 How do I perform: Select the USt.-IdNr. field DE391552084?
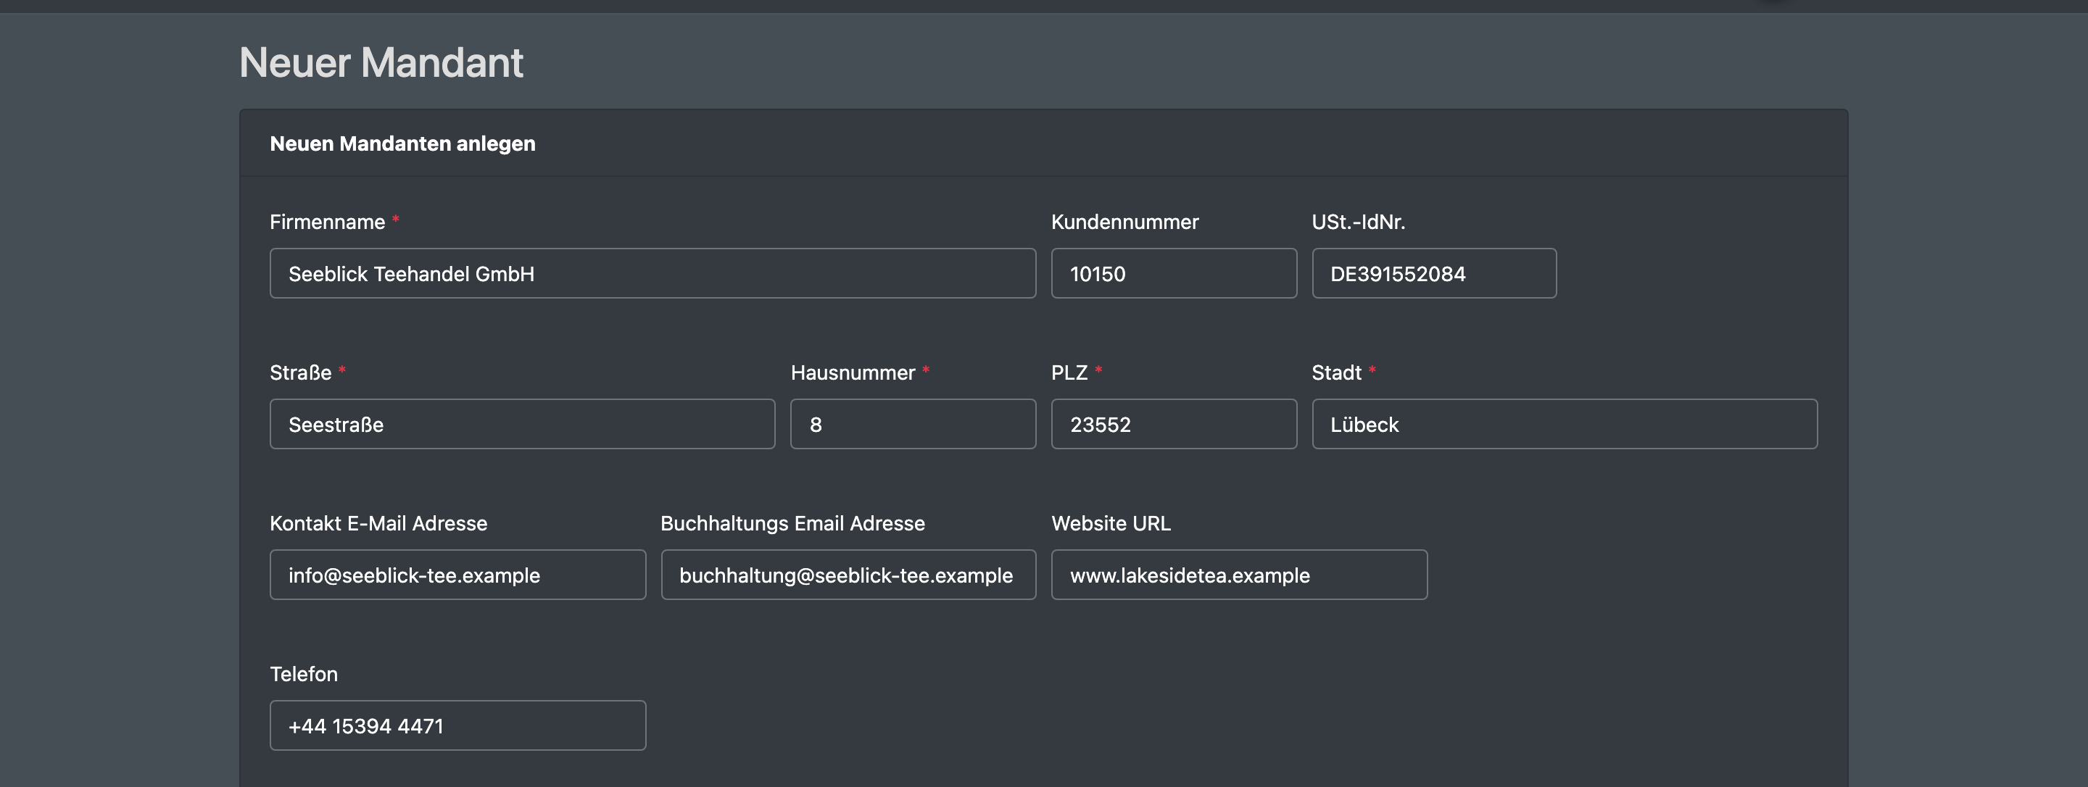pyautogui.click(x=1434, y=273)
